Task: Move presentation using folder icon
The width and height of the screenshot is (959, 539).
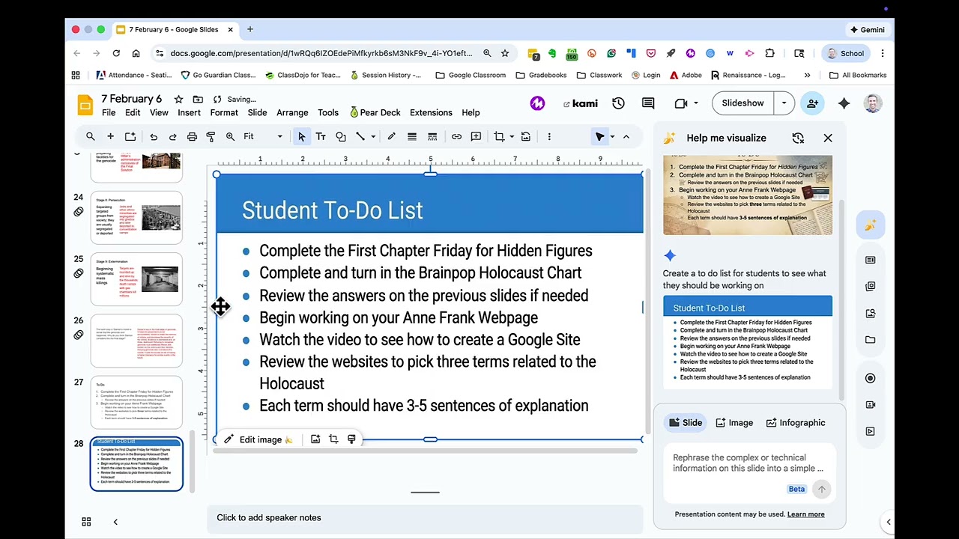Action: [198, 99]
